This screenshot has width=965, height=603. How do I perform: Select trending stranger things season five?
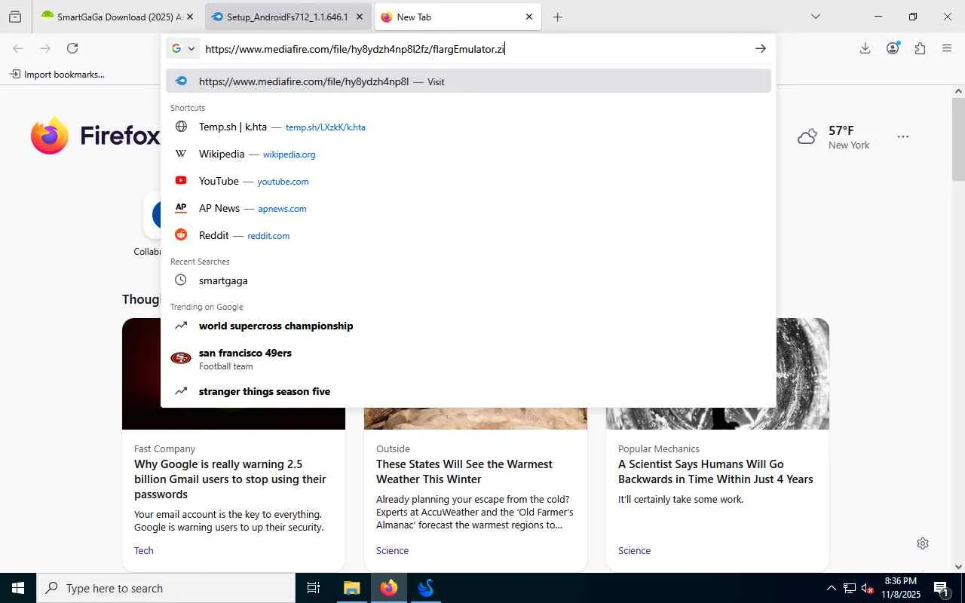pyautogui.click(x=468, y=391)
